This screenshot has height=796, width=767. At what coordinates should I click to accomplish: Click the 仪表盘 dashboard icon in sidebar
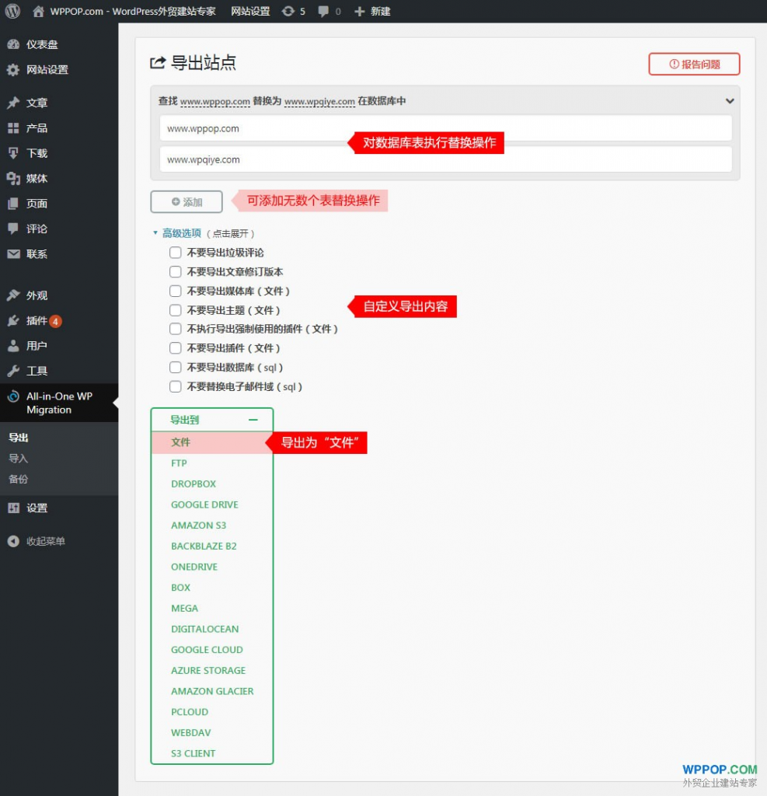[x=13, y=45]
